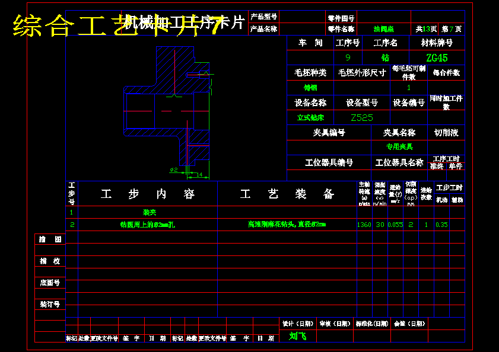Screen dimensions: 499x352
Task: Click the '标准化(日期)' footer cell
Action: 372,324
